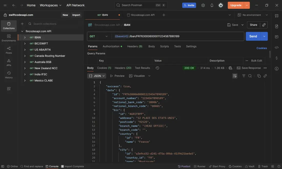
Task: Click the Send button
Action: 253,36
